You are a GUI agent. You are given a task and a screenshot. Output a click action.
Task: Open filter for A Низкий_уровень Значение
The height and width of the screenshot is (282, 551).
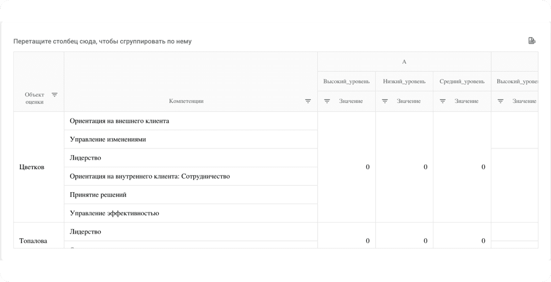click(385, 101)
